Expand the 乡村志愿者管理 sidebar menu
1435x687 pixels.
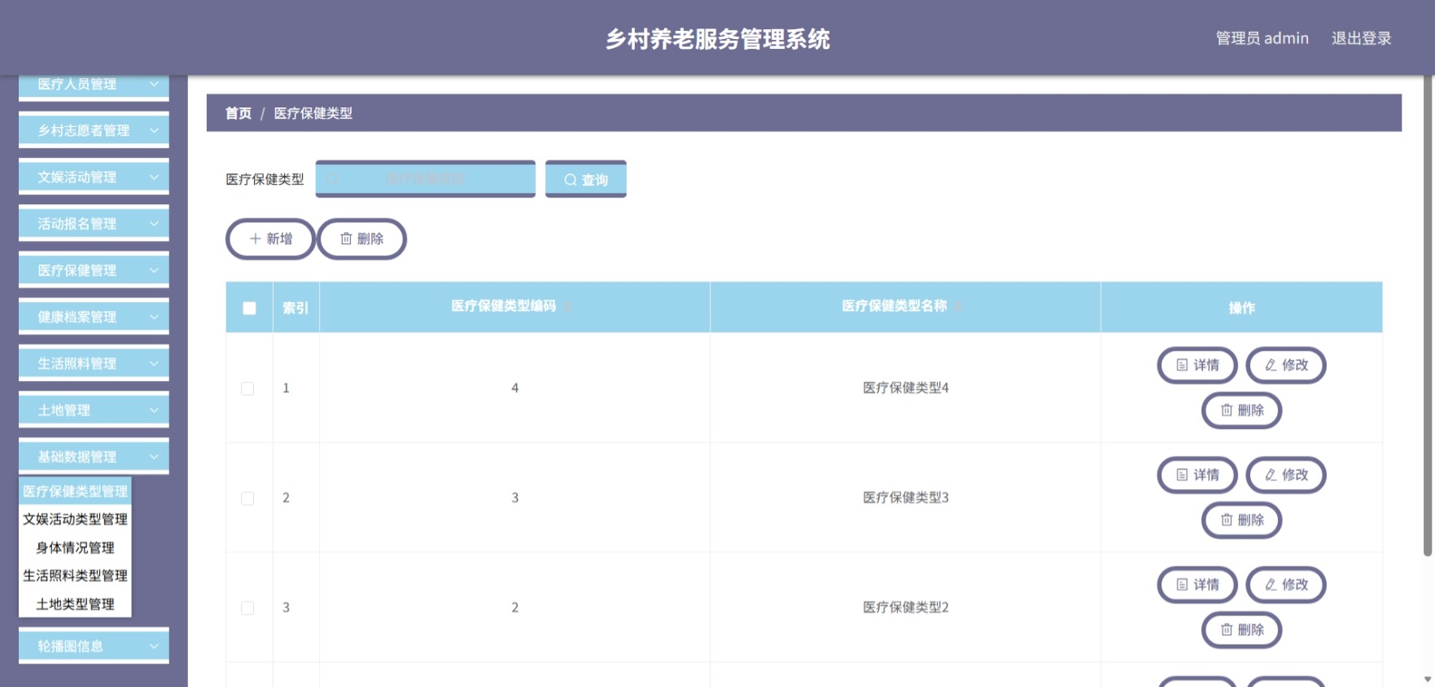pyautogui.click(x=94, y=130)
